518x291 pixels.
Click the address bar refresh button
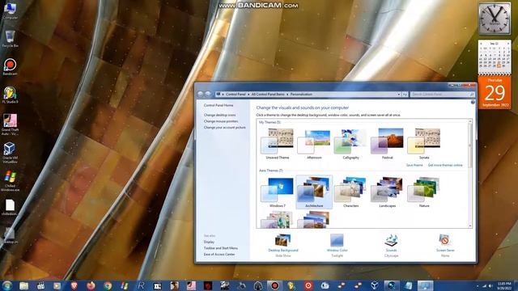[405, 95]
